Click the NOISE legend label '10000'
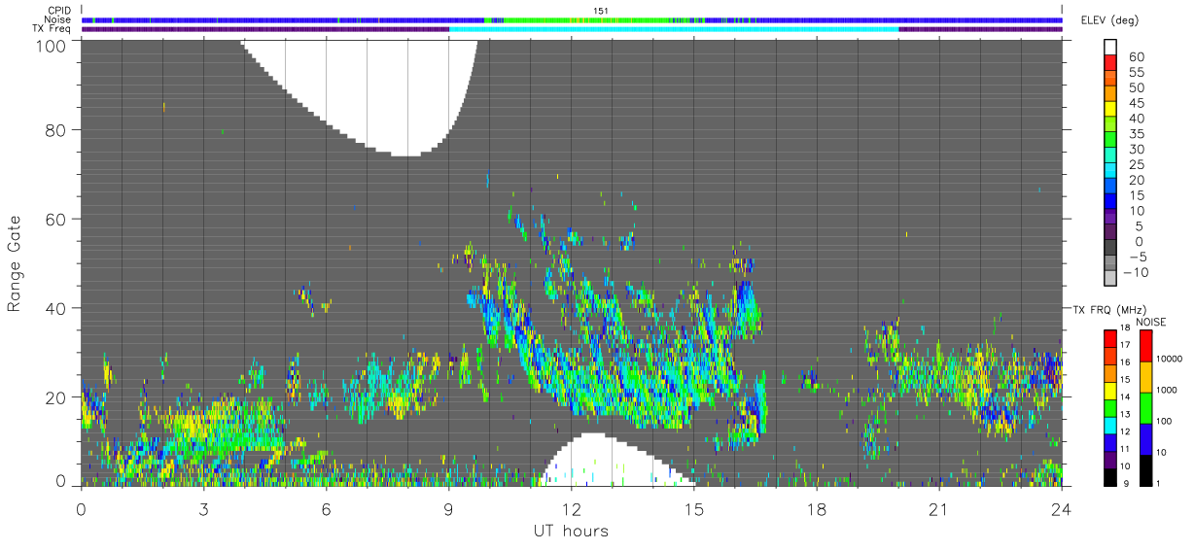The width and height of the screenshot is (1194, 551). [1168, 360]
